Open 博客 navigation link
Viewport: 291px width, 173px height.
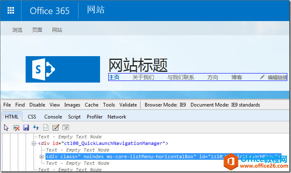point(236,77)
